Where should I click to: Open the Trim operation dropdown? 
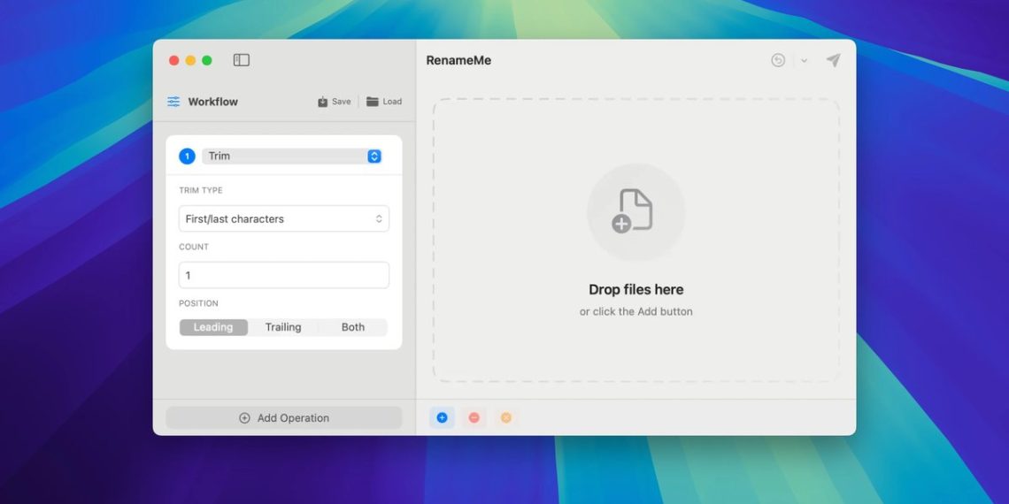tap(292, 157)
